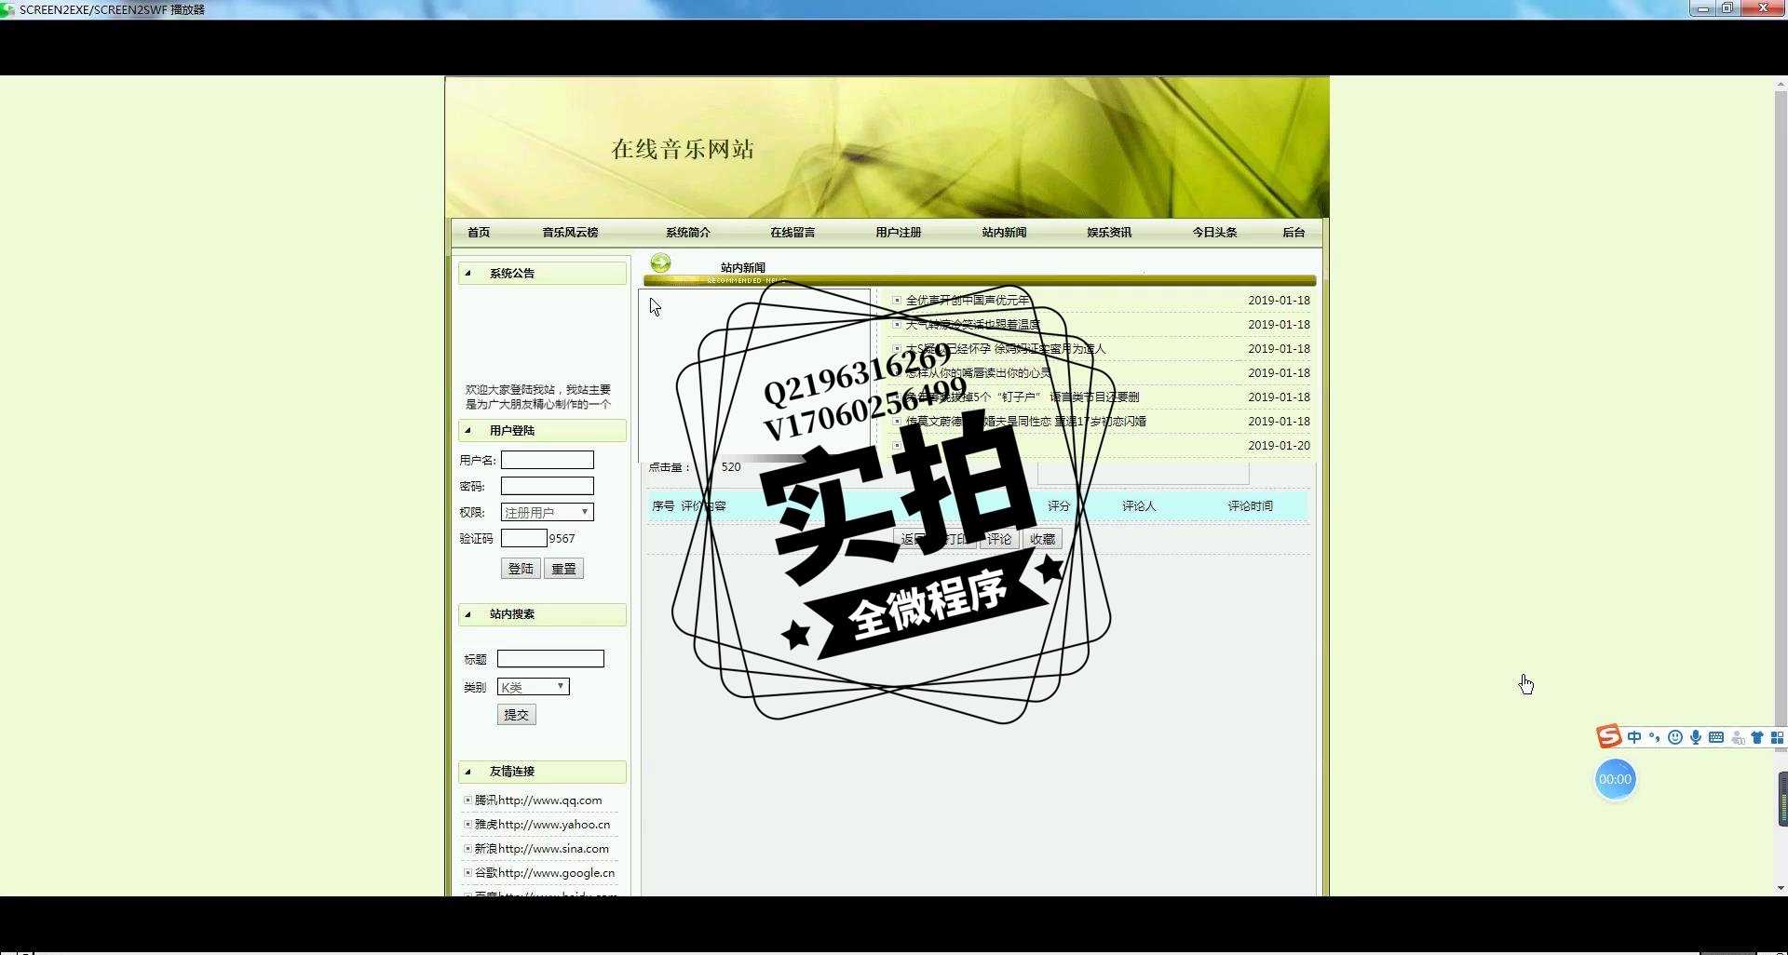
Task: Click the news date 2019-01-20
Action: click(x=1279, y=446)
